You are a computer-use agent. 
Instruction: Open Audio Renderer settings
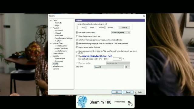click(61, 51)
